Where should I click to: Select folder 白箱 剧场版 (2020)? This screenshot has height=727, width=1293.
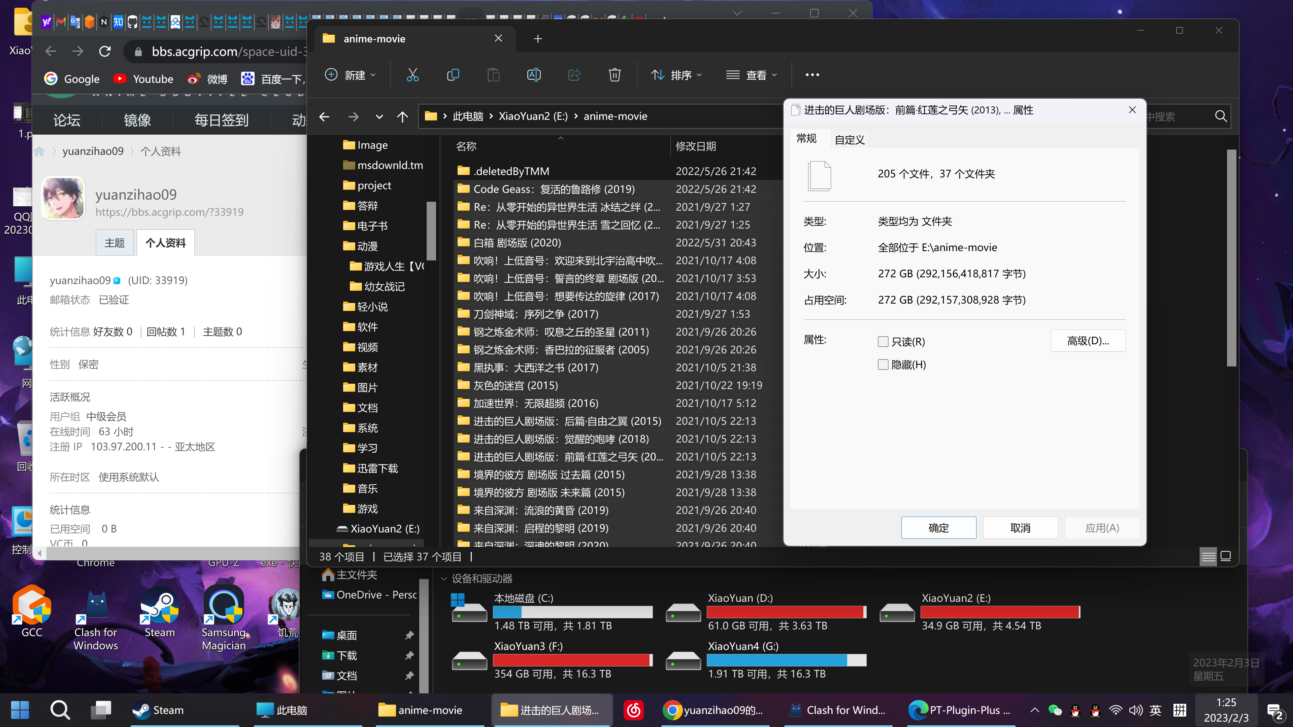point(517,243)
